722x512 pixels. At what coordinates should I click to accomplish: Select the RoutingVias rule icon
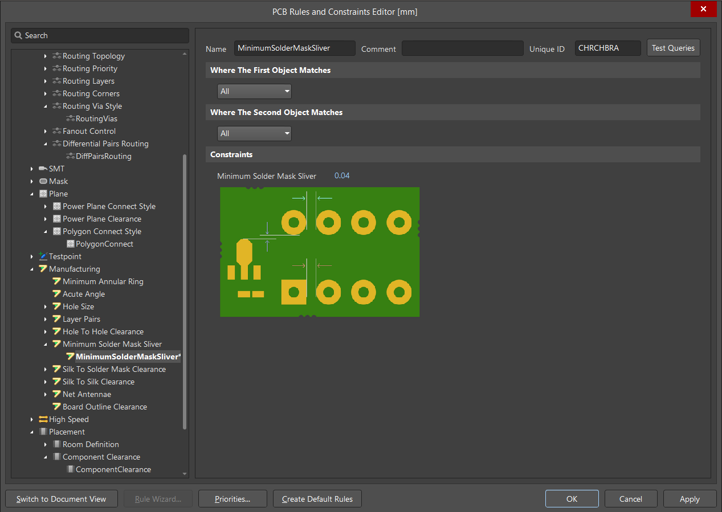point(70,118)
